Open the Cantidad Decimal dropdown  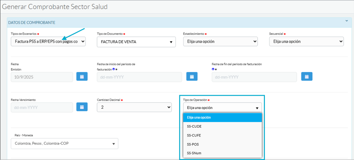click(x=134, y=107)
